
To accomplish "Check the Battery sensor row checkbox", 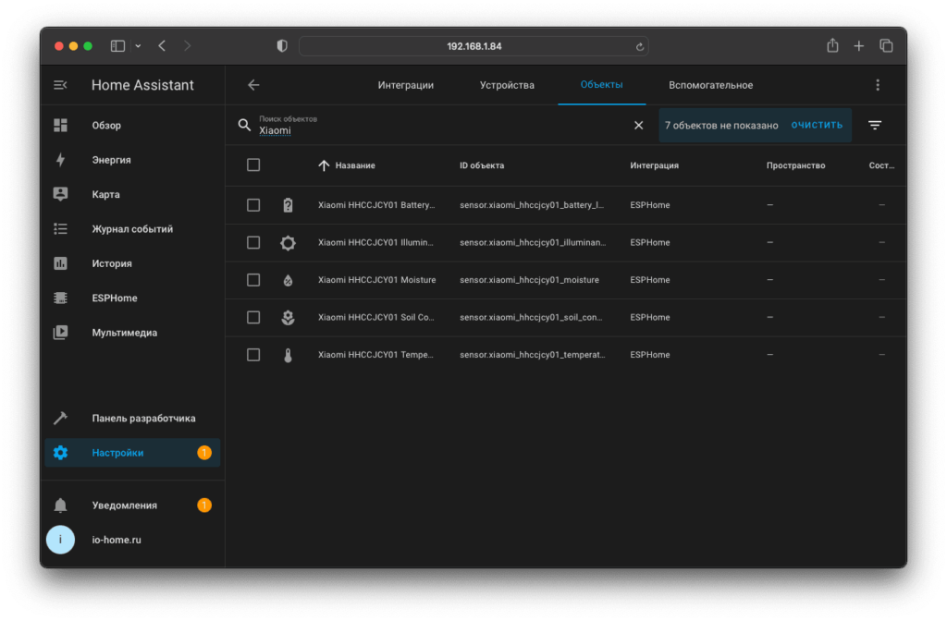I will pos(253,205).
